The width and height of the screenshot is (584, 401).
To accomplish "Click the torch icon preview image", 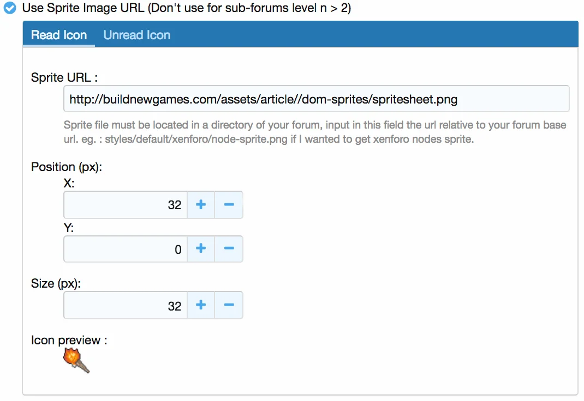I will pos(76,361).
